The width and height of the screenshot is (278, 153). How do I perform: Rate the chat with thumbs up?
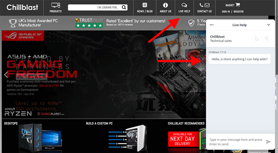tap(256, 39)
